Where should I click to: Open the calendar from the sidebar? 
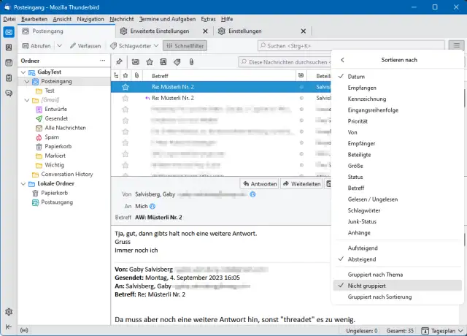click(8, 63)
